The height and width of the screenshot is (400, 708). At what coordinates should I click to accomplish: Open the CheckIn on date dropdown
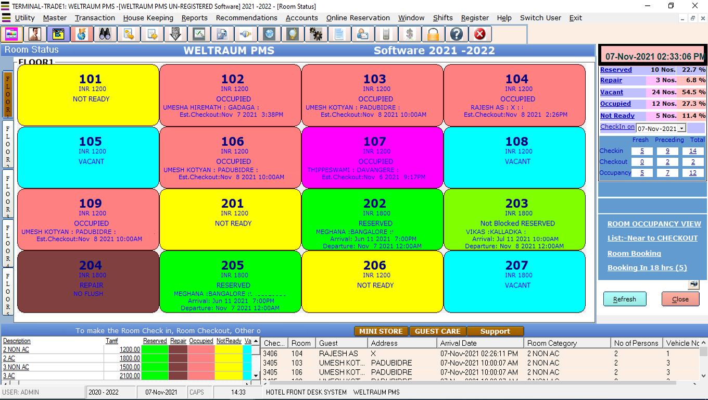pyautogui.click(x=682, y=128)
